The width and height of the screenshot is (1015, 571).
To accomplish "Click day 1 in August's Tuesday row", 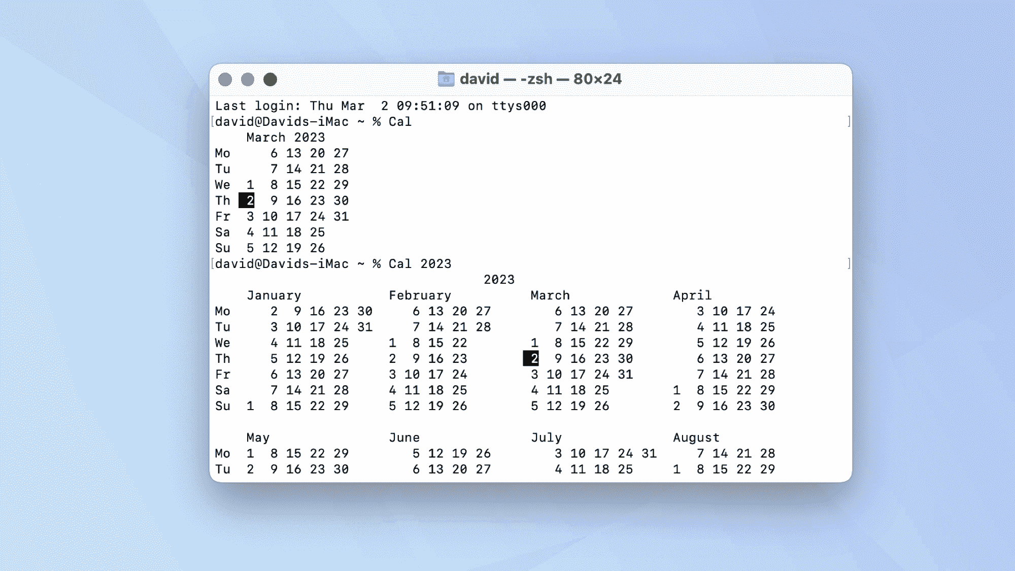I will coord(677,469).
